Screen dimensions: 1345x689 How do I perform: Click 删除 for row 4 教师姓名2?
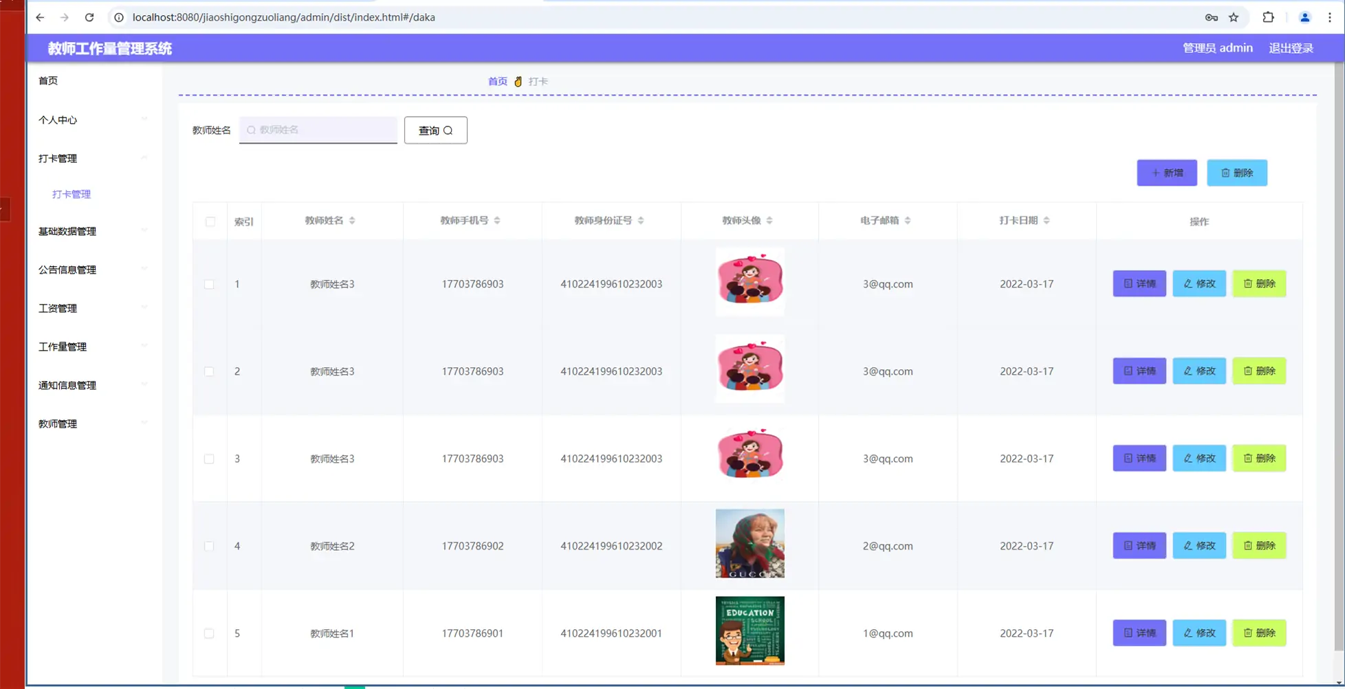[1259, 545]
